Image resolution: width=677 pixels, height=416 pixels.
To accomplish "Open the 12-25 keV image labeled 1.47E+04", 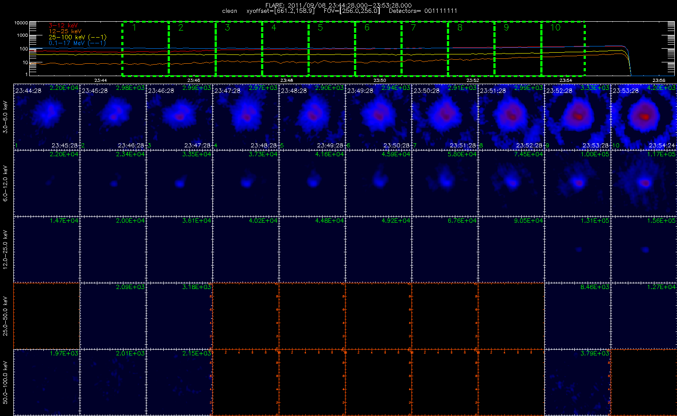I will click(47, 249).
